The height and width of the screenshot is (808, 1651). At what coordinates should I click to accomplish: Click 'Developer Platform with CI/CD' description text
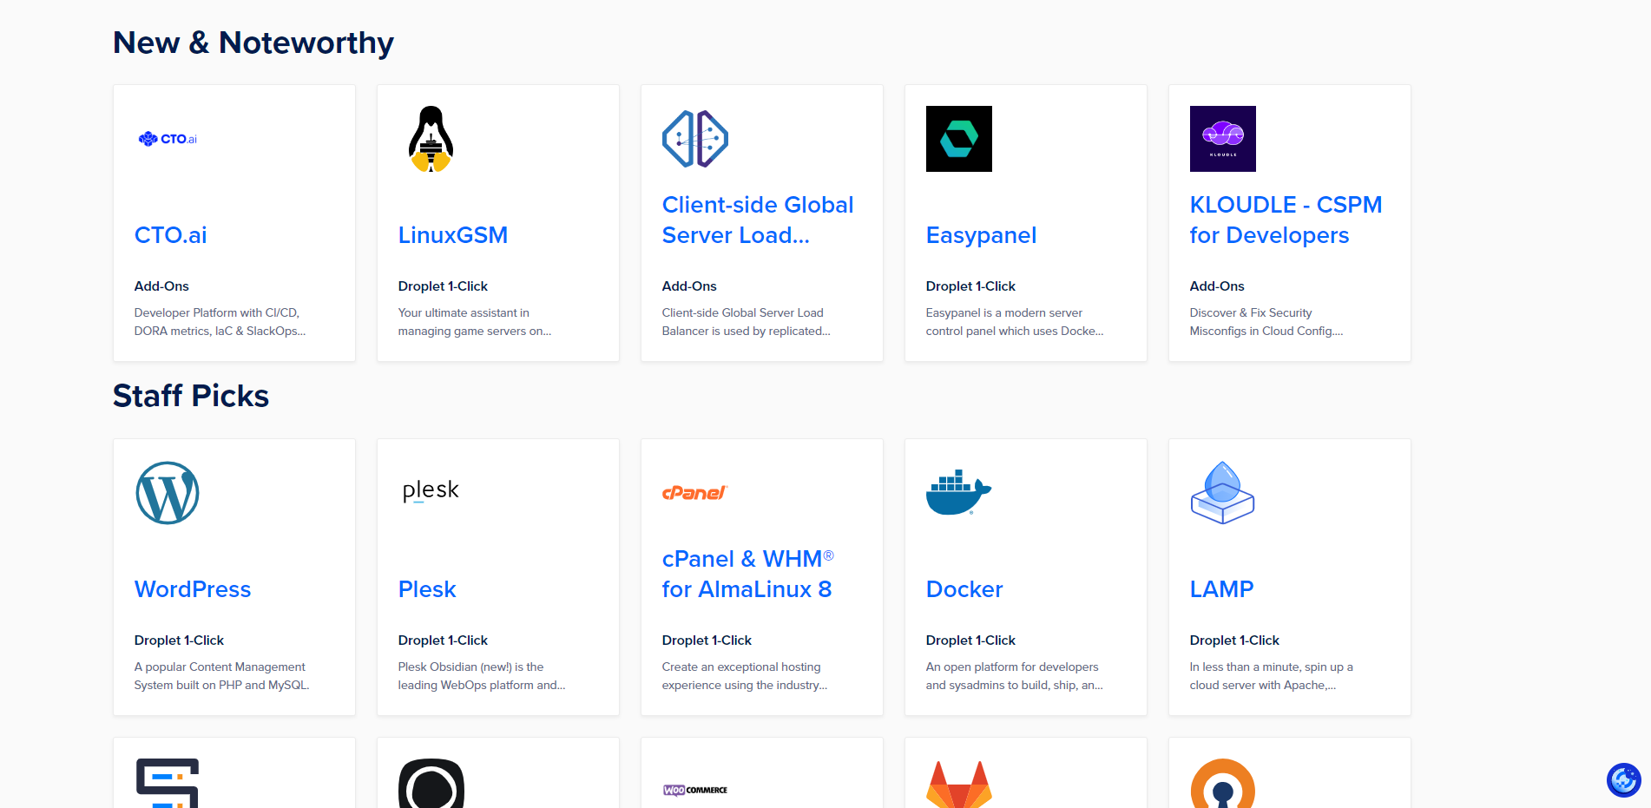(220, 322)
